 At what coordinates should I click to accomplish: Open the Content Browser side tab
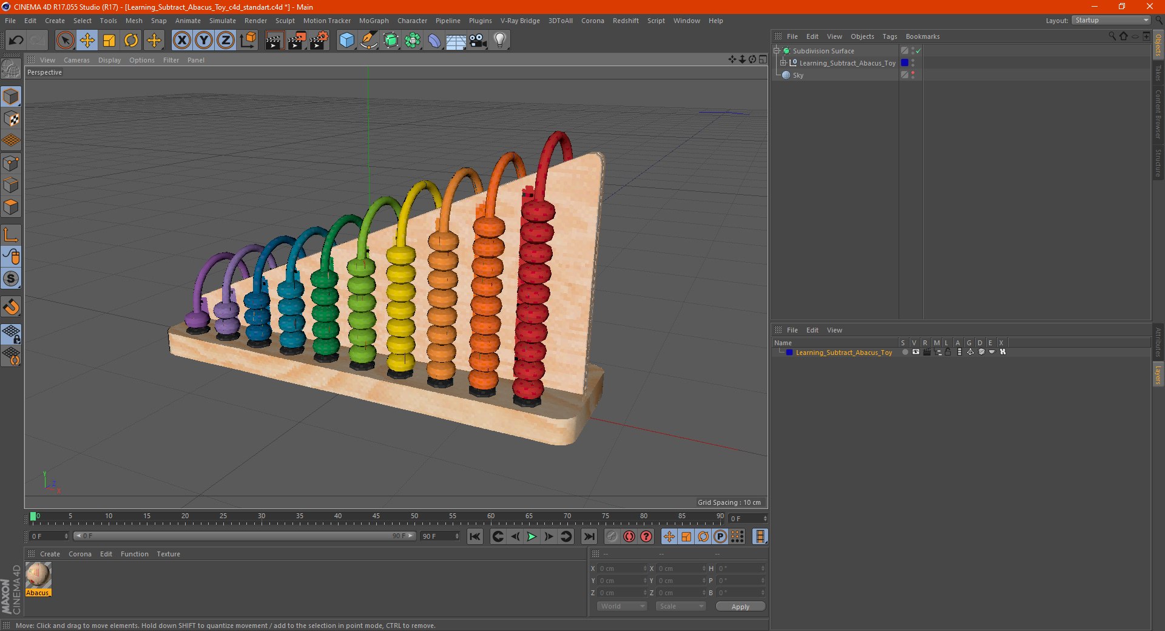tap(1158, 114)
